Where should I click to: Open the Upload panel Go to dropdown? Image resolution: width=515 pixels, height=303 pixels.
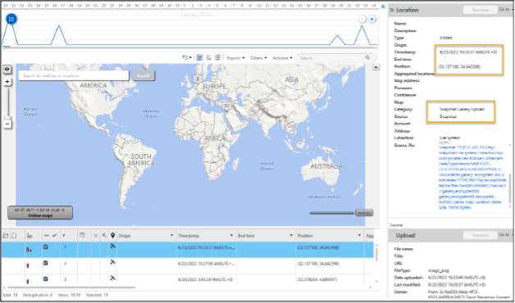point(506,235)
